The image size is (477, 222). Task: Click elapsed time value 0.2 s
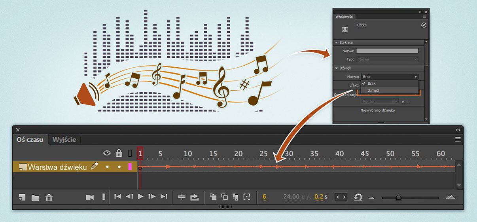pyautogui.click(x=321, y=197)
